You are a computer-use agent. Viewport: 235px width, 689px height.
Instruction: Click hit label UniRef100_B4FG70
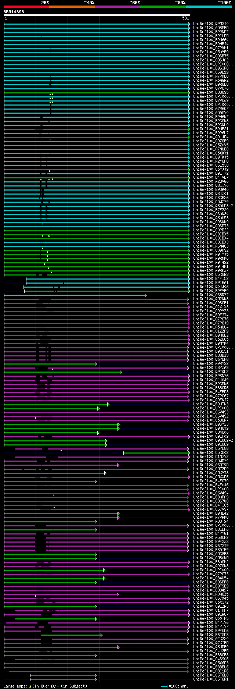[x=211, y=481]
